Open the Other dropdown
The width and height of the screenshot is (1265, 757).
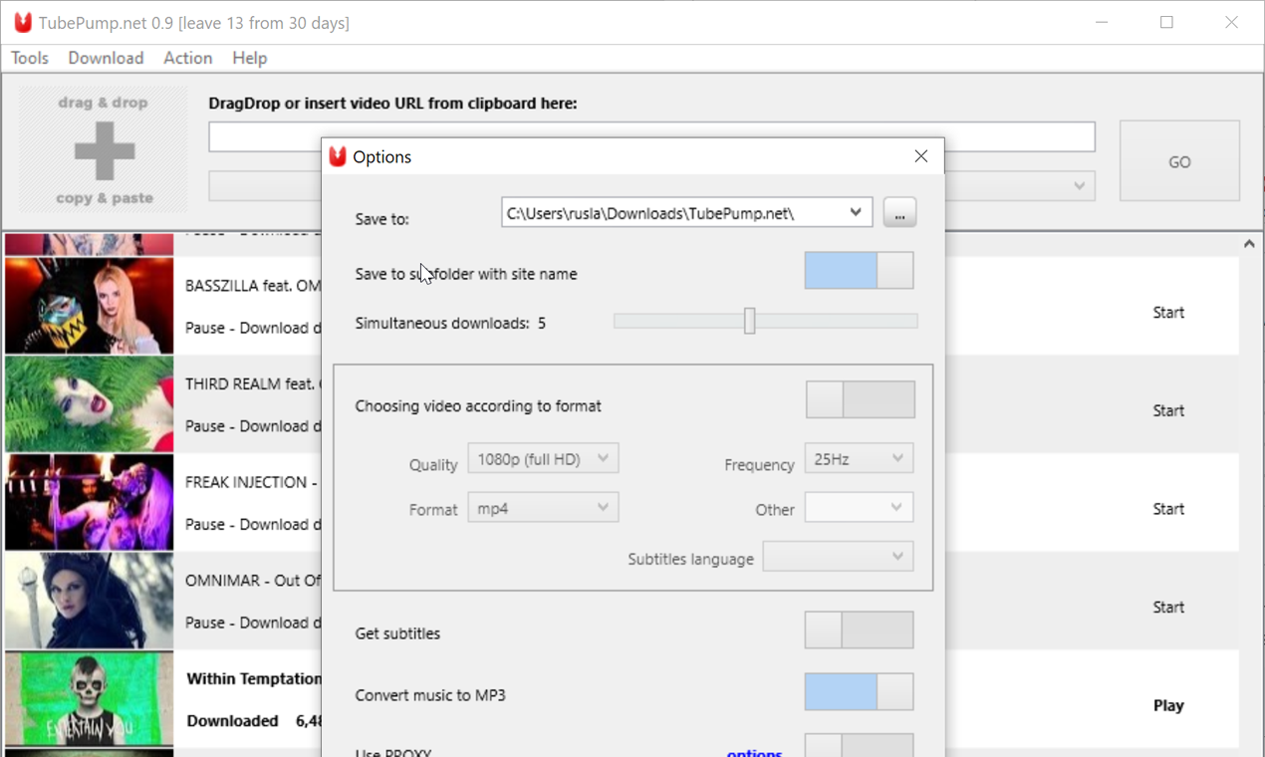[859, 507]
